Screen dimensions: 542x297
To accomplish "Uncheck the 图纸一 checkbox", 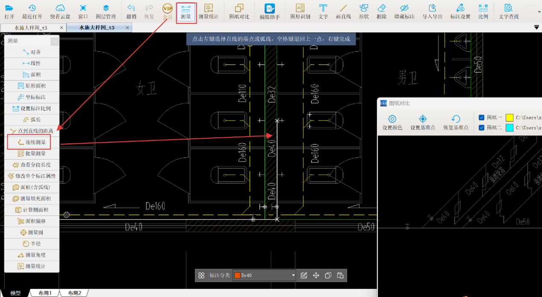I will 481,118.
